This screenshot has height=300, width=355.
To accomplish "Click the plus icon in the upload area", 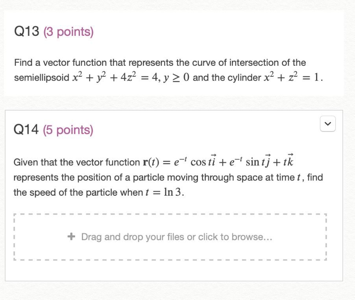I will [71, 237].
